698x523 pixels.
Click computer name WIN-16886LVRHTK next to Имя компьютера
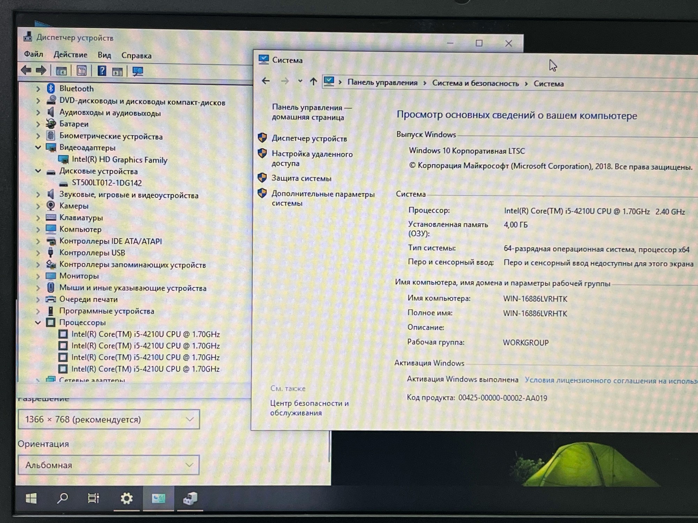(x=535, y=299)
